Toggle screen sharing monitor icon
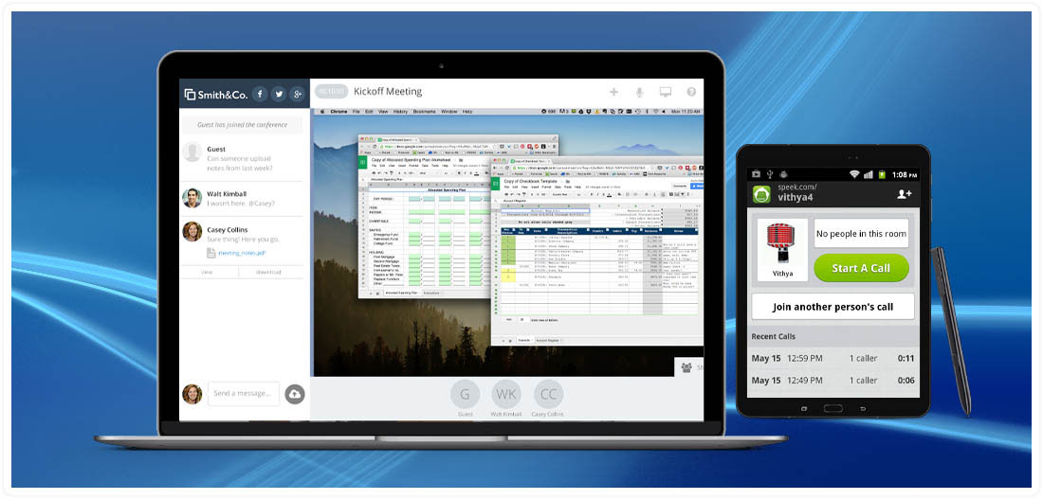1043x500 pixels. 666,92
